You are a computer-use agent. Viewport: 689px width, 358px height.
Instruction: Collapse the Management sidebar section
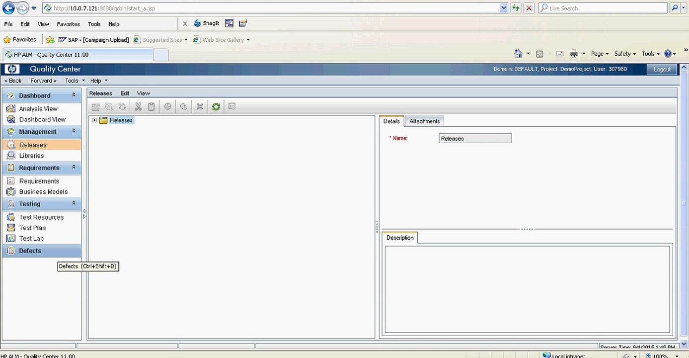pyautogui.click(x=74, y=131)
